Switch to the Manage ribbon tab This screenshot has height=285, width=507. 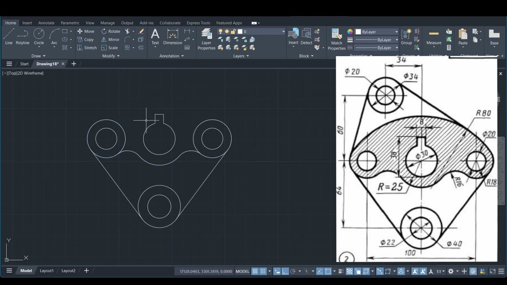click(x=107, y=23)
